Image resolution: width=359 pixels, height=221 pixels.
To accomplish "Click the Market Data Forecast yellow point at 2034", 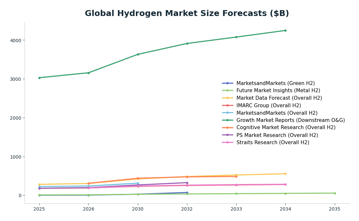I will click(285, 174).
